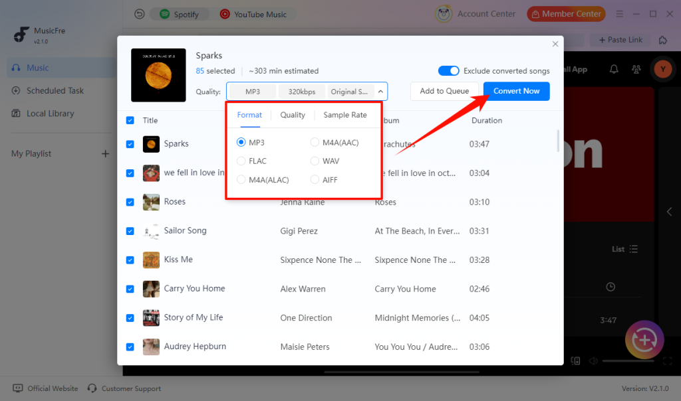Open Account Center avatar icon
The width and height of the screenshot is (681, 401).
(x=444, y=14)
